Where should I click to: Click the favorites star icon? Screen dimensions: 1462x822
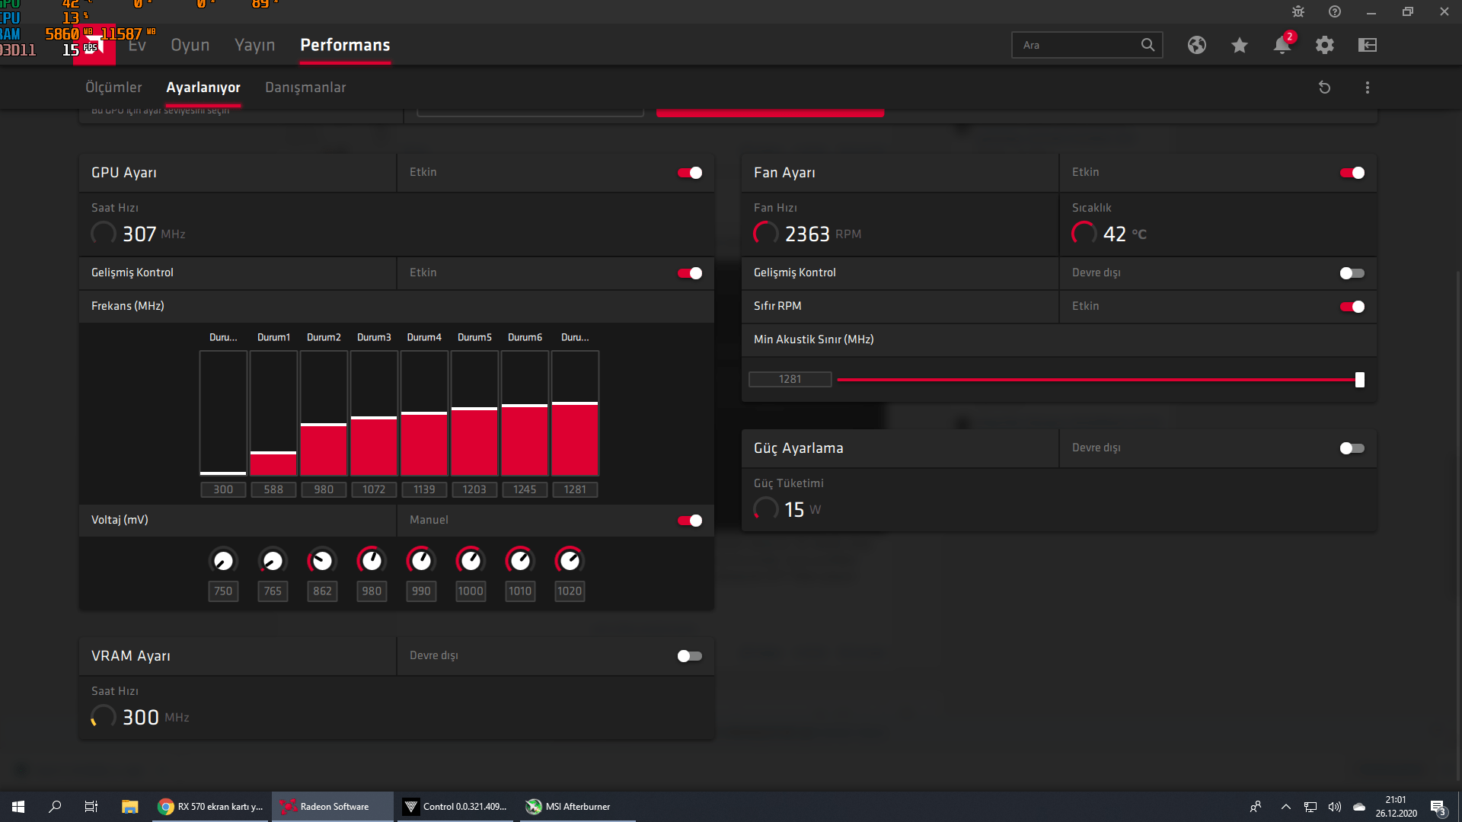pyautogui.click(x=1239, y=45)
